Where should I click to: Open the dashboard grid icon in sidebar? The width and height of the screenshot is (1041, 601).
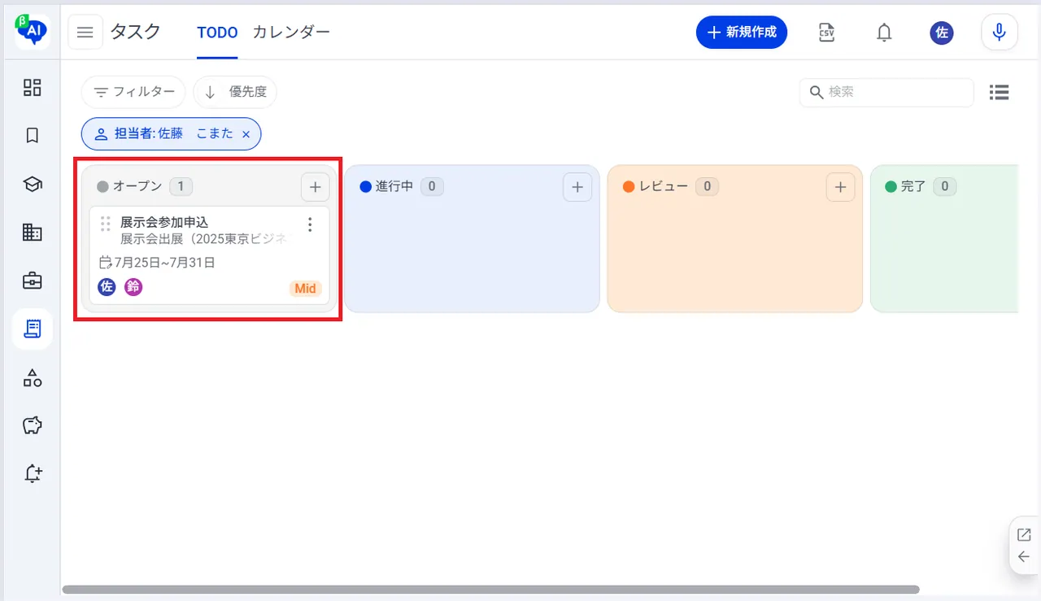(x=33, y=87)
